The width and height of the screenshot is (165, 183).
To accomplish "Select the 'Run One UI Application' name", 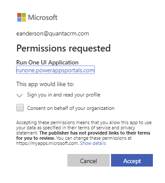I will coord(48,62).
